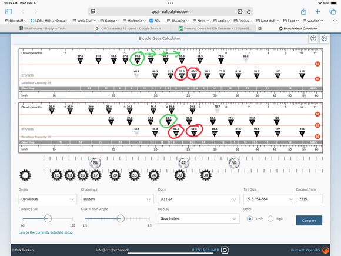This screenshot has height=256, width=341.
Task: Click the 28-tooth chainring marker
Action: [95, 162]
